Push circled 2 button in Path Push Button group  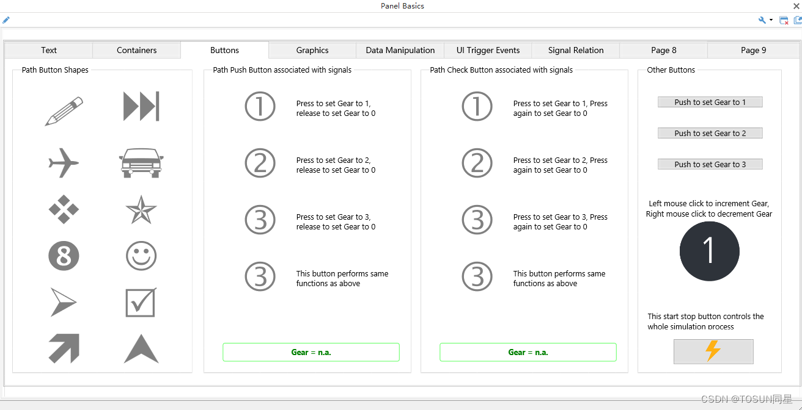click(260, 163)
